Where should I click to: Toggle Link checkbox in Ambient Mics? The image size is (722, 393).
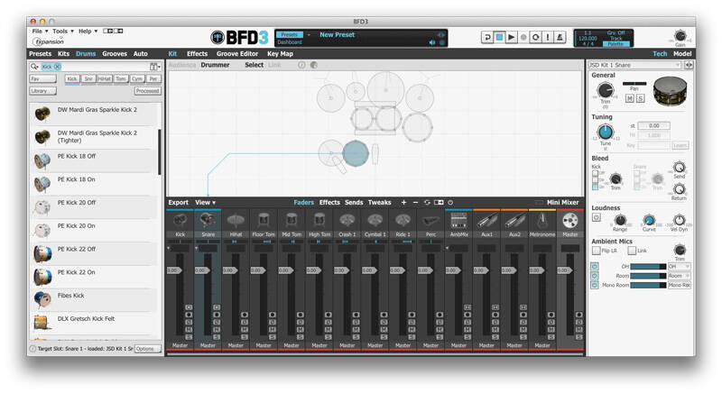coord(632,251)
